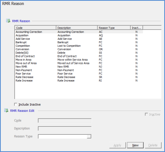Sort by the Description column header
The height and width of the screenshot is (152, 165).
pos(77,28)
